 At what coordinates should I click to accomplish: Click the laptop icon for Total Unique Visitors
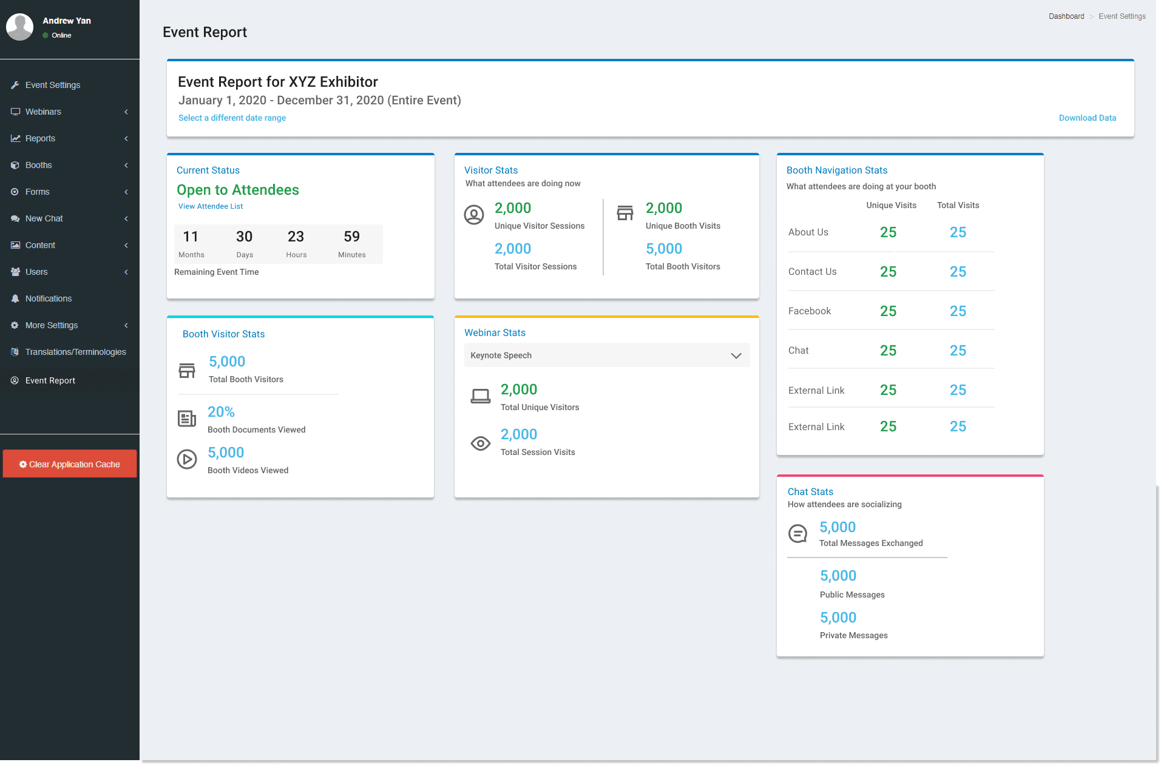tap(480, 397)
